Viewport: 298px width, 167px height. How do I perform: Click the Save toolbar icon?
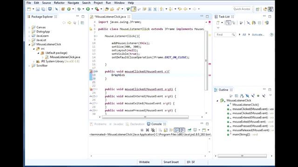[x=38, y=9]
